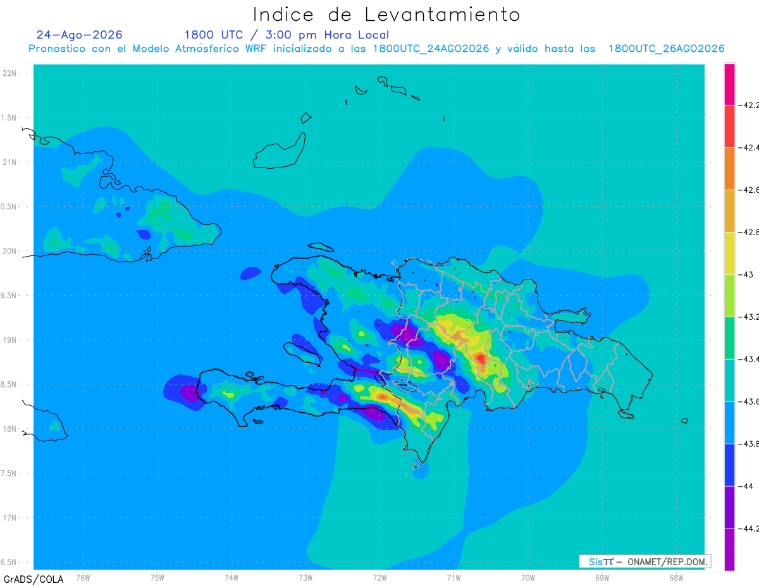This screenshot has height=586, width=759.
Task: Pick the yellow legend swatch below -42.8
Action: tap(729, 253)
